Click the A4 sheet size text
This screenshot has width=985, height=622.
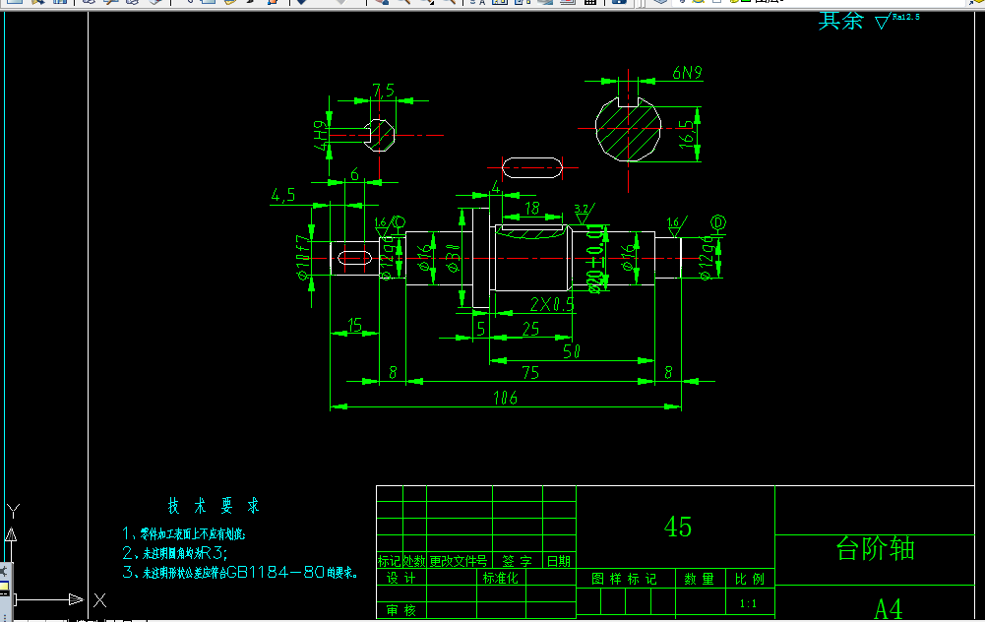889,609
